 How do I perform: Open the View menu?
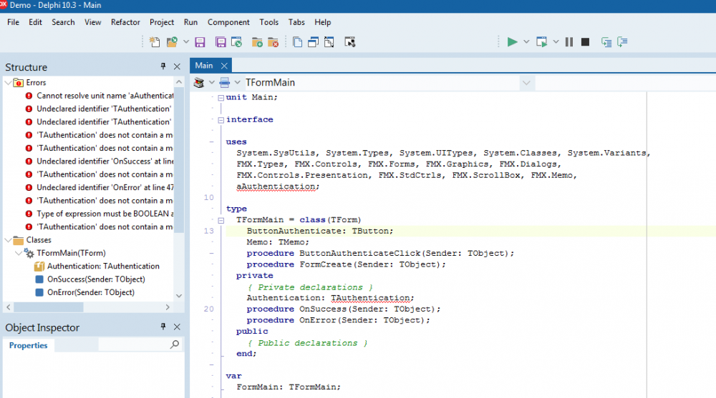tap(92, 22)
